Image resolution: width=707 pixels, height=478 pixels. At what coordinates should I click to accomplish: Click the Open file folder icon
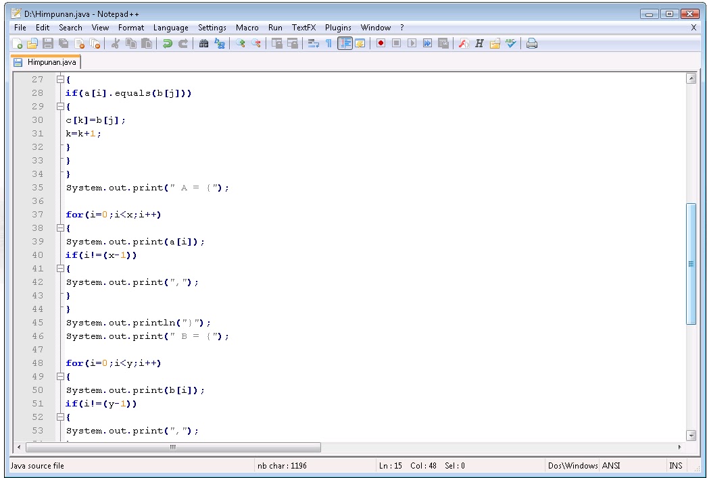pos(32,43)
